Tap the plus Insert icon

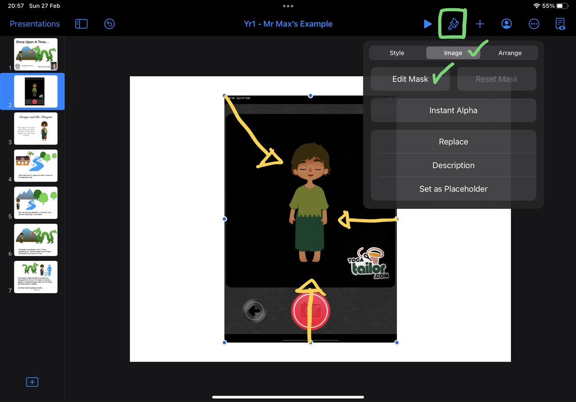click(x=480, y=24)
